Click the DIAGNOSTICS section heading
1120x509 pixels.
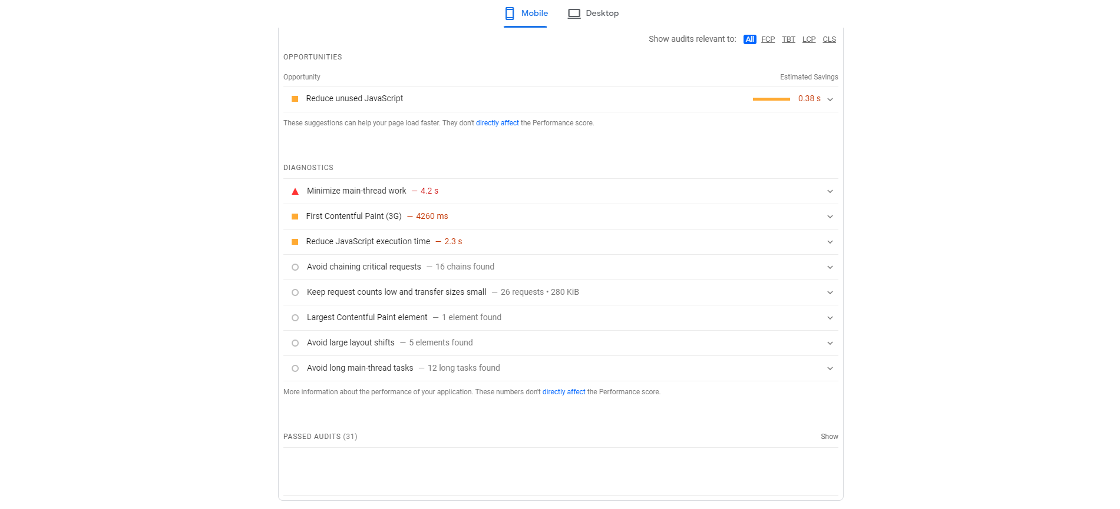pos(308,168)
